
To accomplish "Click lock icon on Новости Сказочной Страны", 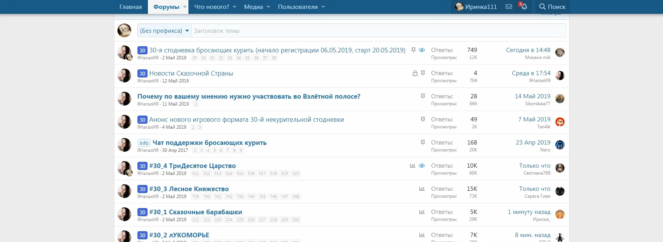I will (x=415, y=73).
